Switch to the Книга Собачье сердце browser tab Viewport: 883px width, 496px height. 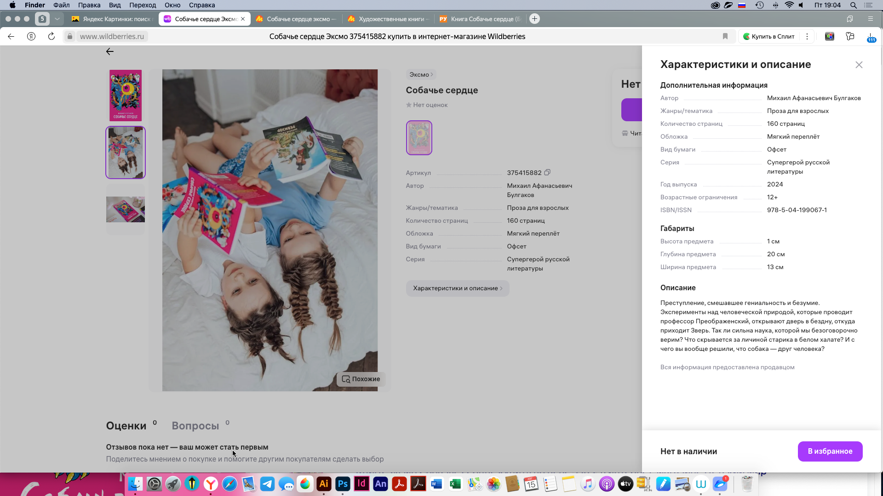pyautogui.click(x=481, y=19)
